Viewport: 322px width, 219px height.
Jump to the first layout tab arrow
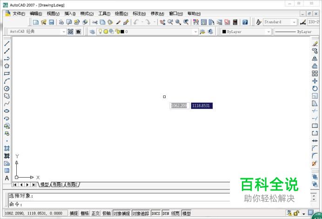pyautogui.click(x=15, y=185)
